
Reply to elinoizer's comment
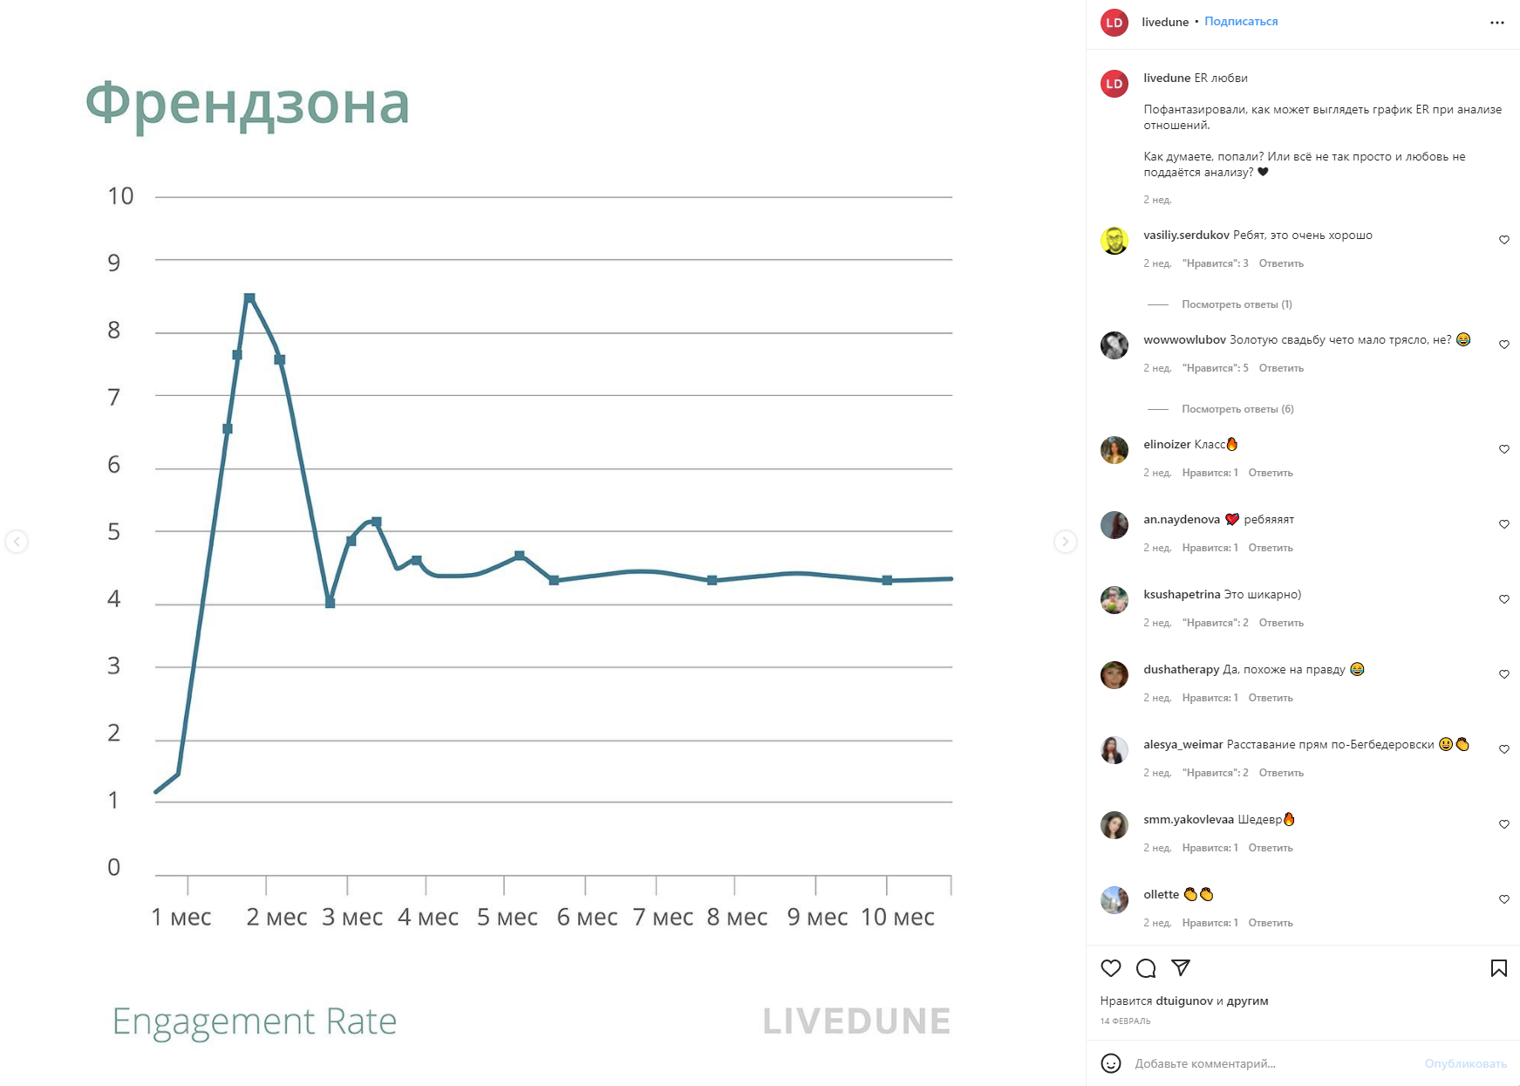(1270, 473)
